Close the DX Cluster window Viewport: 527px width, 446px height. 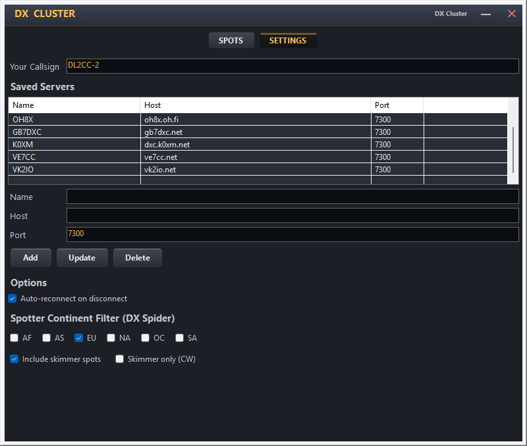(512, 13)
